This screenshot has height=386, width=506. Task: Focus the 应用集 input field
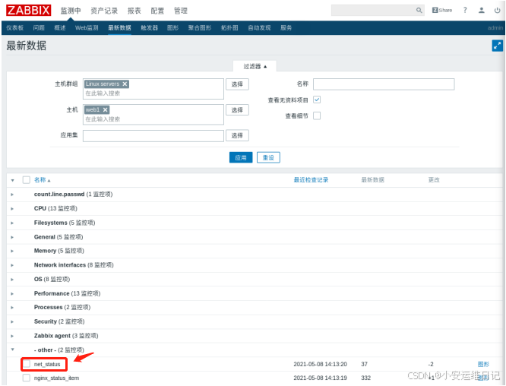(x=153, y=135)
